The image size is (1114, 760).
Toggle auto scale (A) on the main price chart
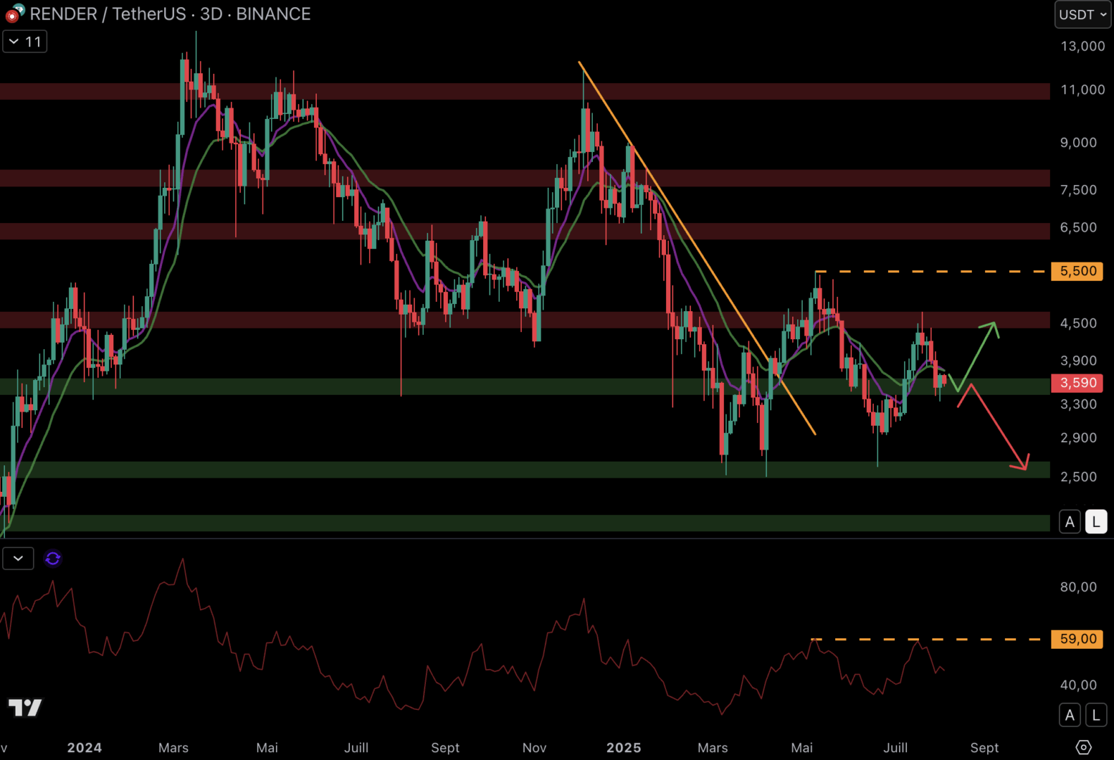click(1070, 522)
